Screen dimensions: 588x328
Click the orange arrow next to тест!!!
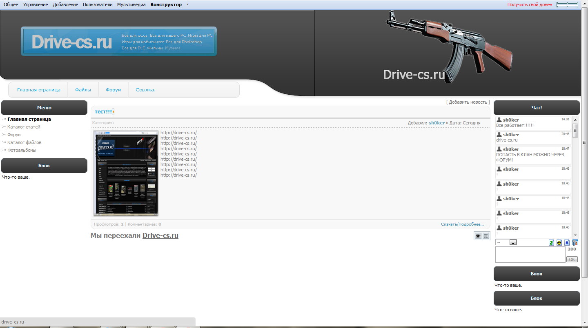(x=113, y=112)
